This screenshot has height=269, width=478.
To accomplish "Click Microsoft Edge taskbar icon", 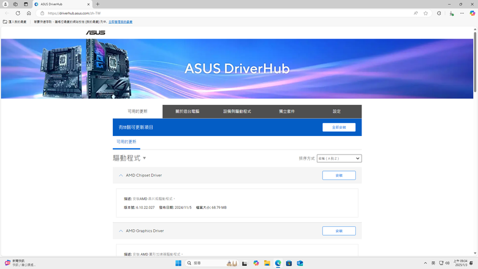I will pos(278,263).
